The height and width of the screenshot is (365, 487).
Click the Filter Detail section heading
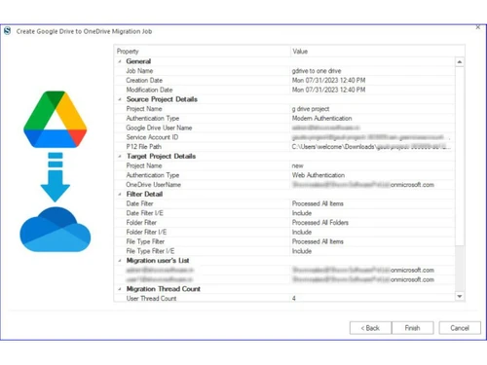144,194
